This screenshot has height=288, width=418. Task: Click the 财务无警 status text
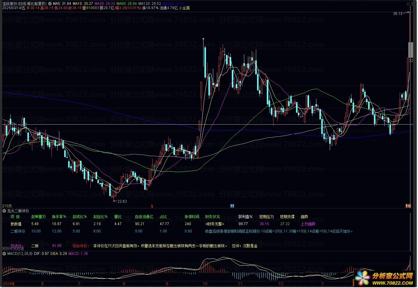click(214, 224)
